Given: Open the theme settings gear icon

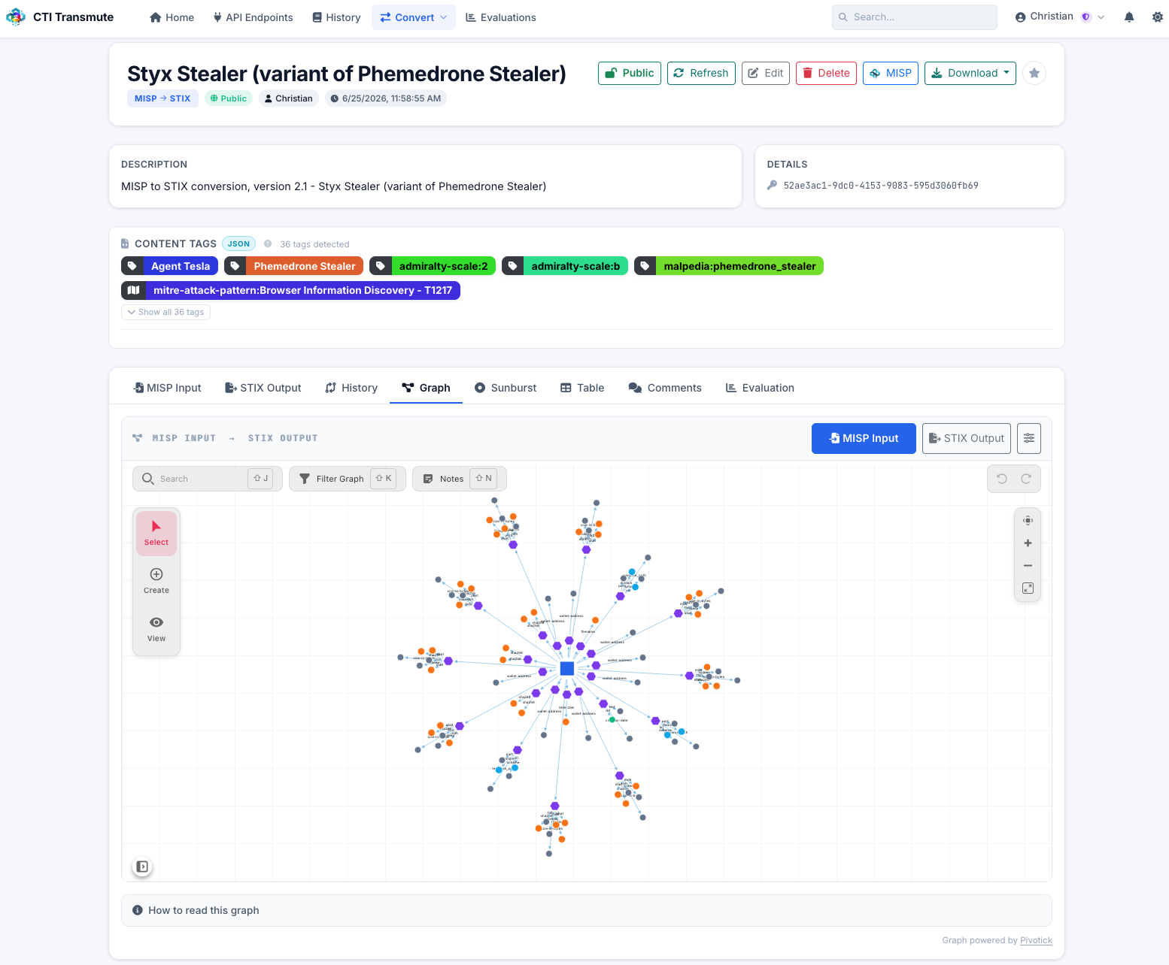Looking at the screenshot, I should [1157, 17].
